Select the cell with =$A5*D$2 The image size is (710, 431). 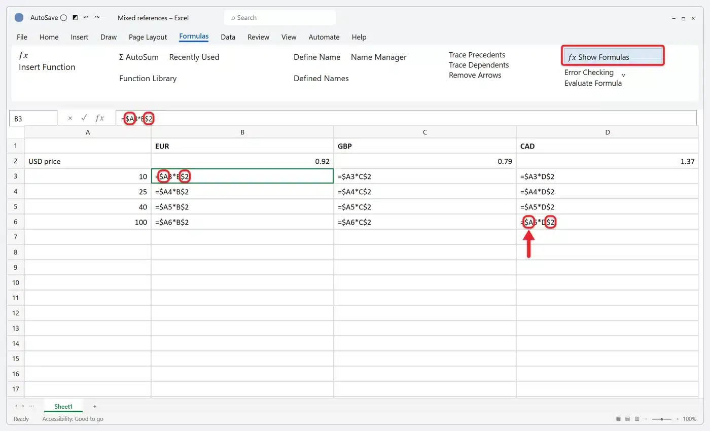pyautogui.click(x=607, y=207)
